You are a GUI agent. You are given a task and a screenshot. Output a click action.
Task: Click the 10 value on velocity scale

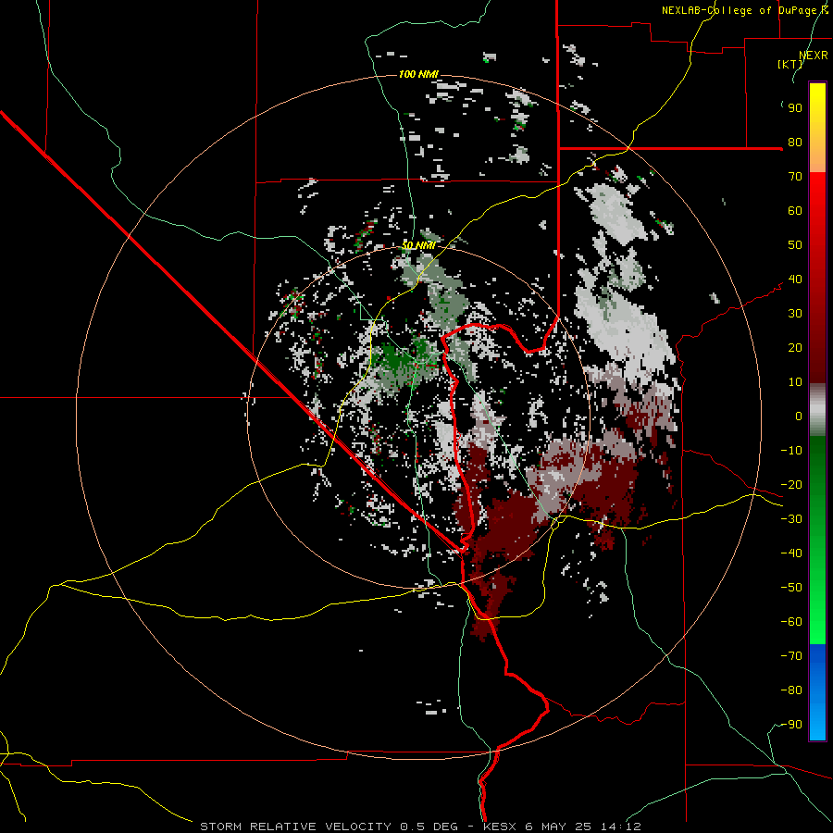(x=795, y=382)
